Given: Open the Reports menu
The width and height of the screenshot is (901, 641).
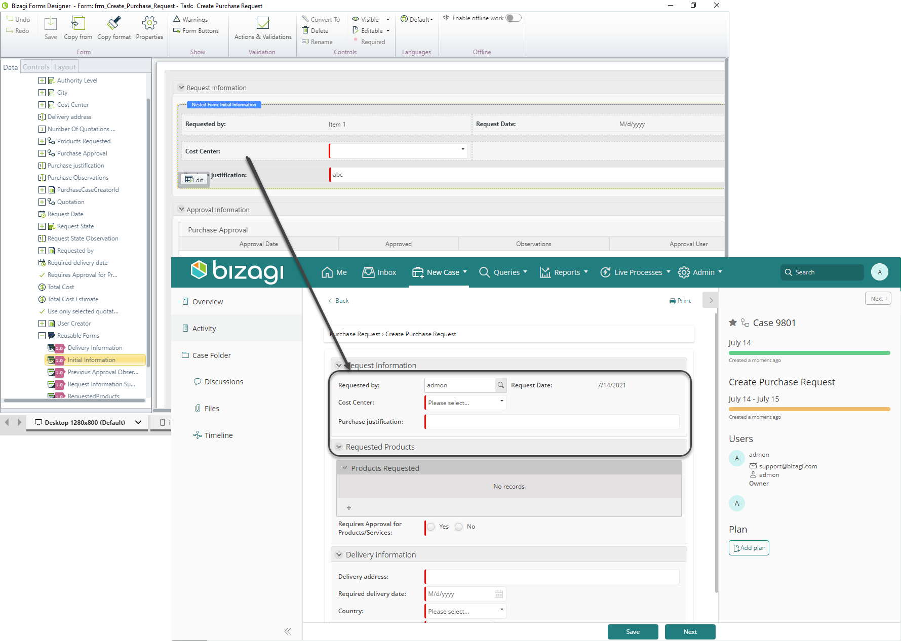Looking at the screenshot, I should pyautogui.click(x=564, y=272).
